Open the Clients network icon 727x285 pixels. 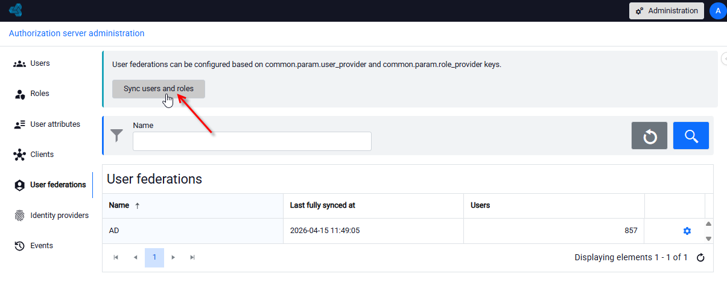19,155
